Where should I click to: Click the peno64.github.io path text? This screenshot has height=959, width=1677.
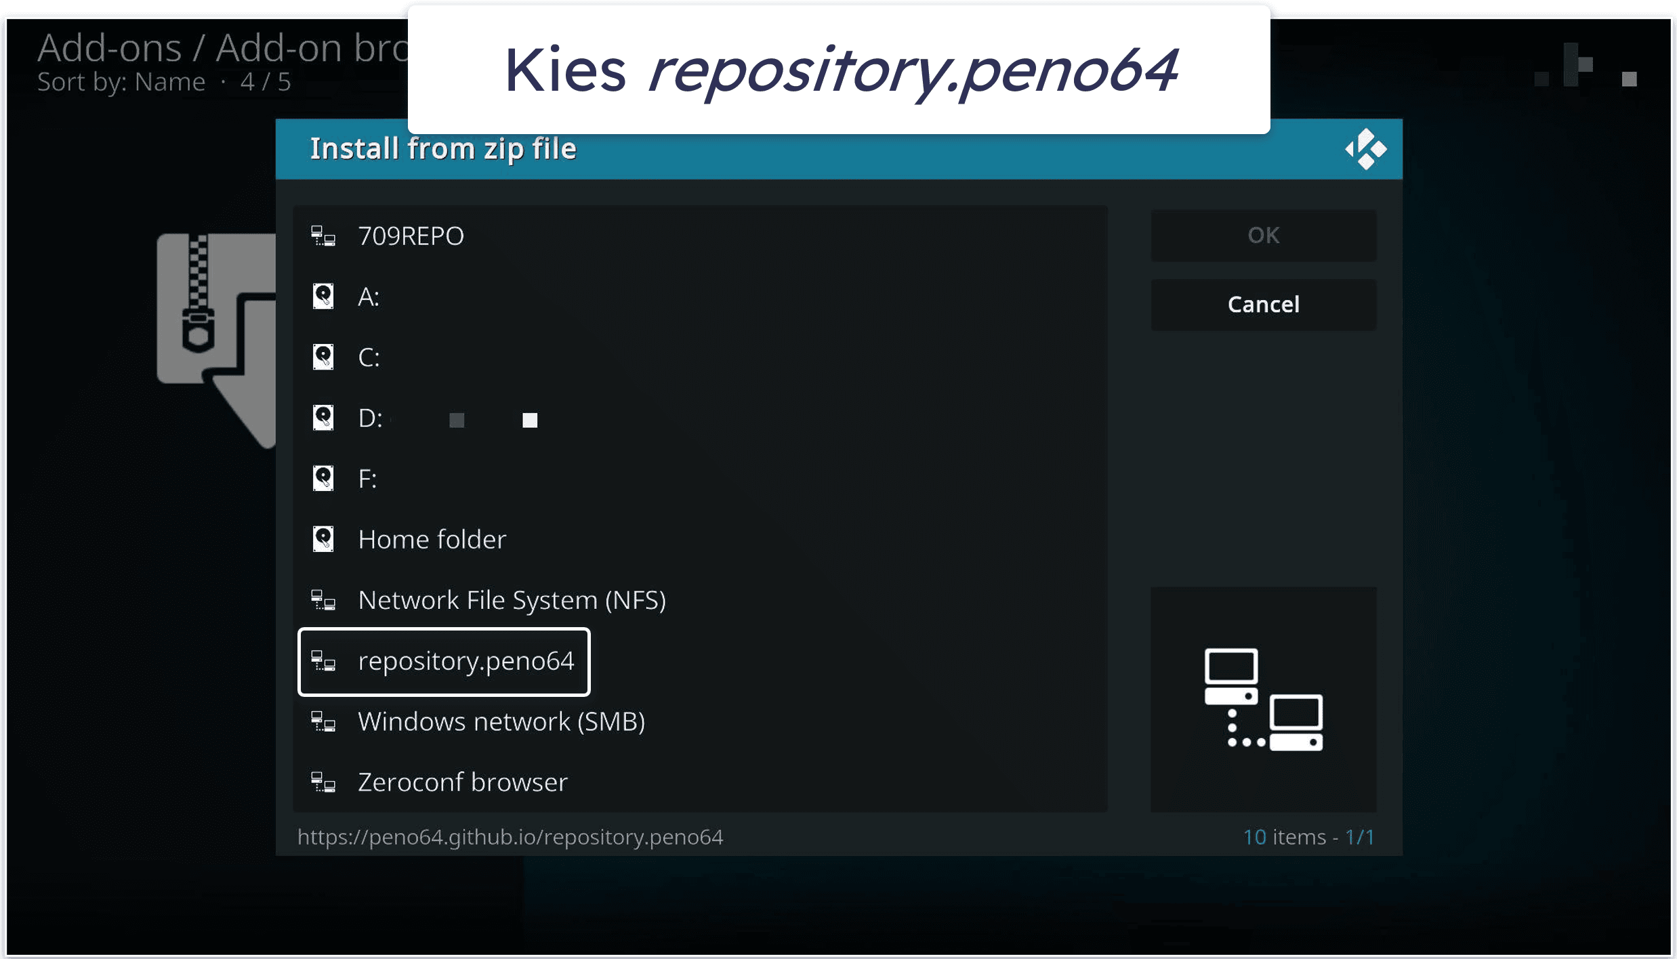pyautogui.click(x=510, y=837)
